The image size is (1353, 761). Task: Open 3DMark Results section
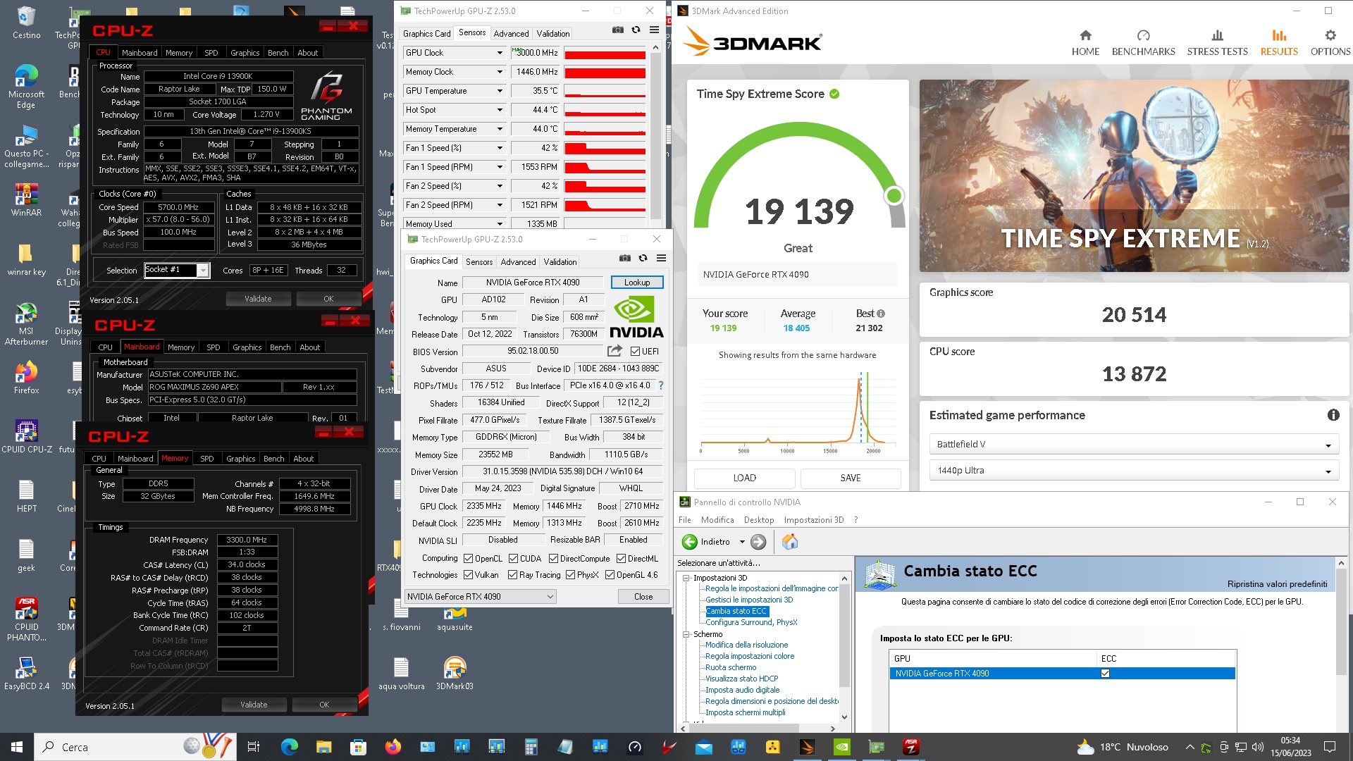1279,42
